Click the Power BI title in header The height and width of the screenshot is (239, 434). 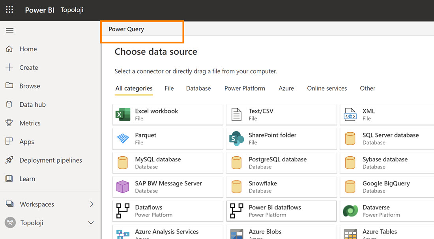click(x=39, y=10)
